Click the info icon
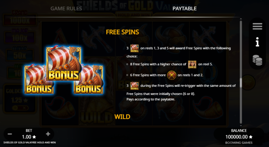Screen dimensions: 269x147 257,42
